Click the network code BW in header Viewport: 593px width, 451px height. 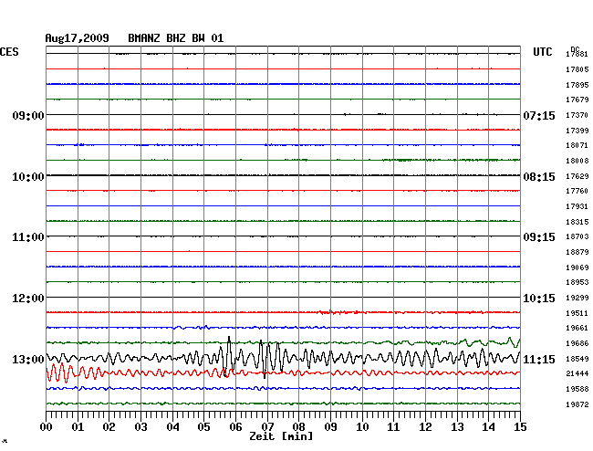pos(198,38)
